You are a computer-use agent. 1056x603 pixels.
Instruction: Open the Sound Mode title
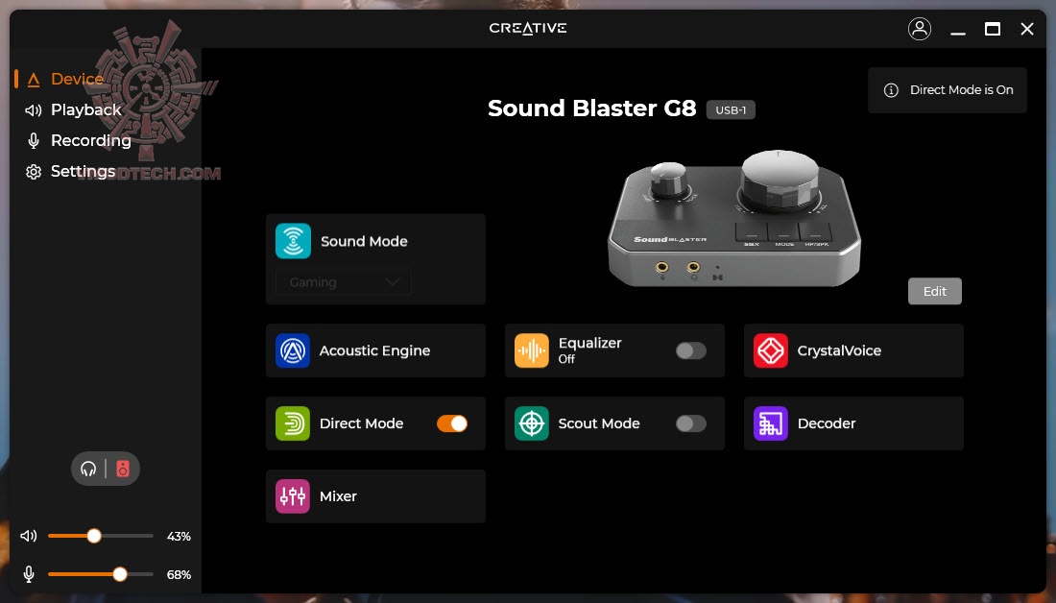[364, 241]
